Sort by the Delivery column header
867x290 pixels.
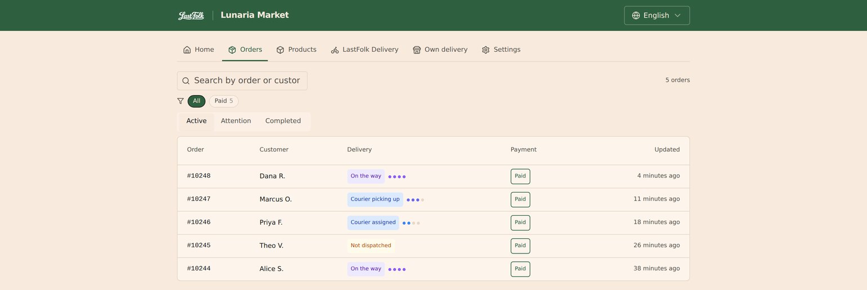point(359,150)
